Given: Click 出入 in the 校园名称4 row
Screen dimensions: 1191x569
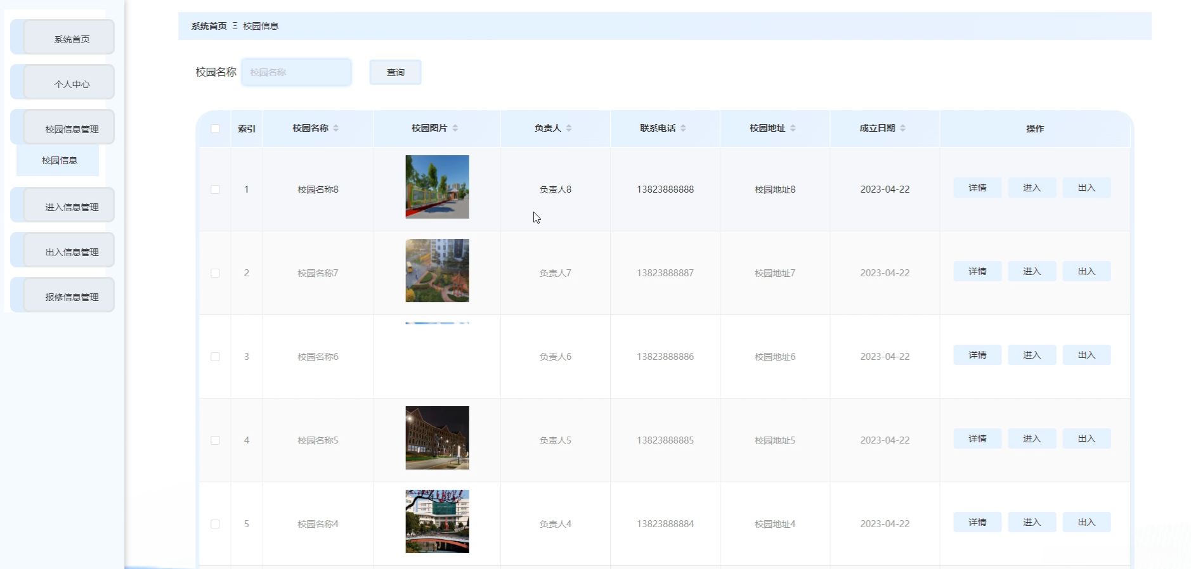Looking at the screenshot, I should coord(1086,522).
